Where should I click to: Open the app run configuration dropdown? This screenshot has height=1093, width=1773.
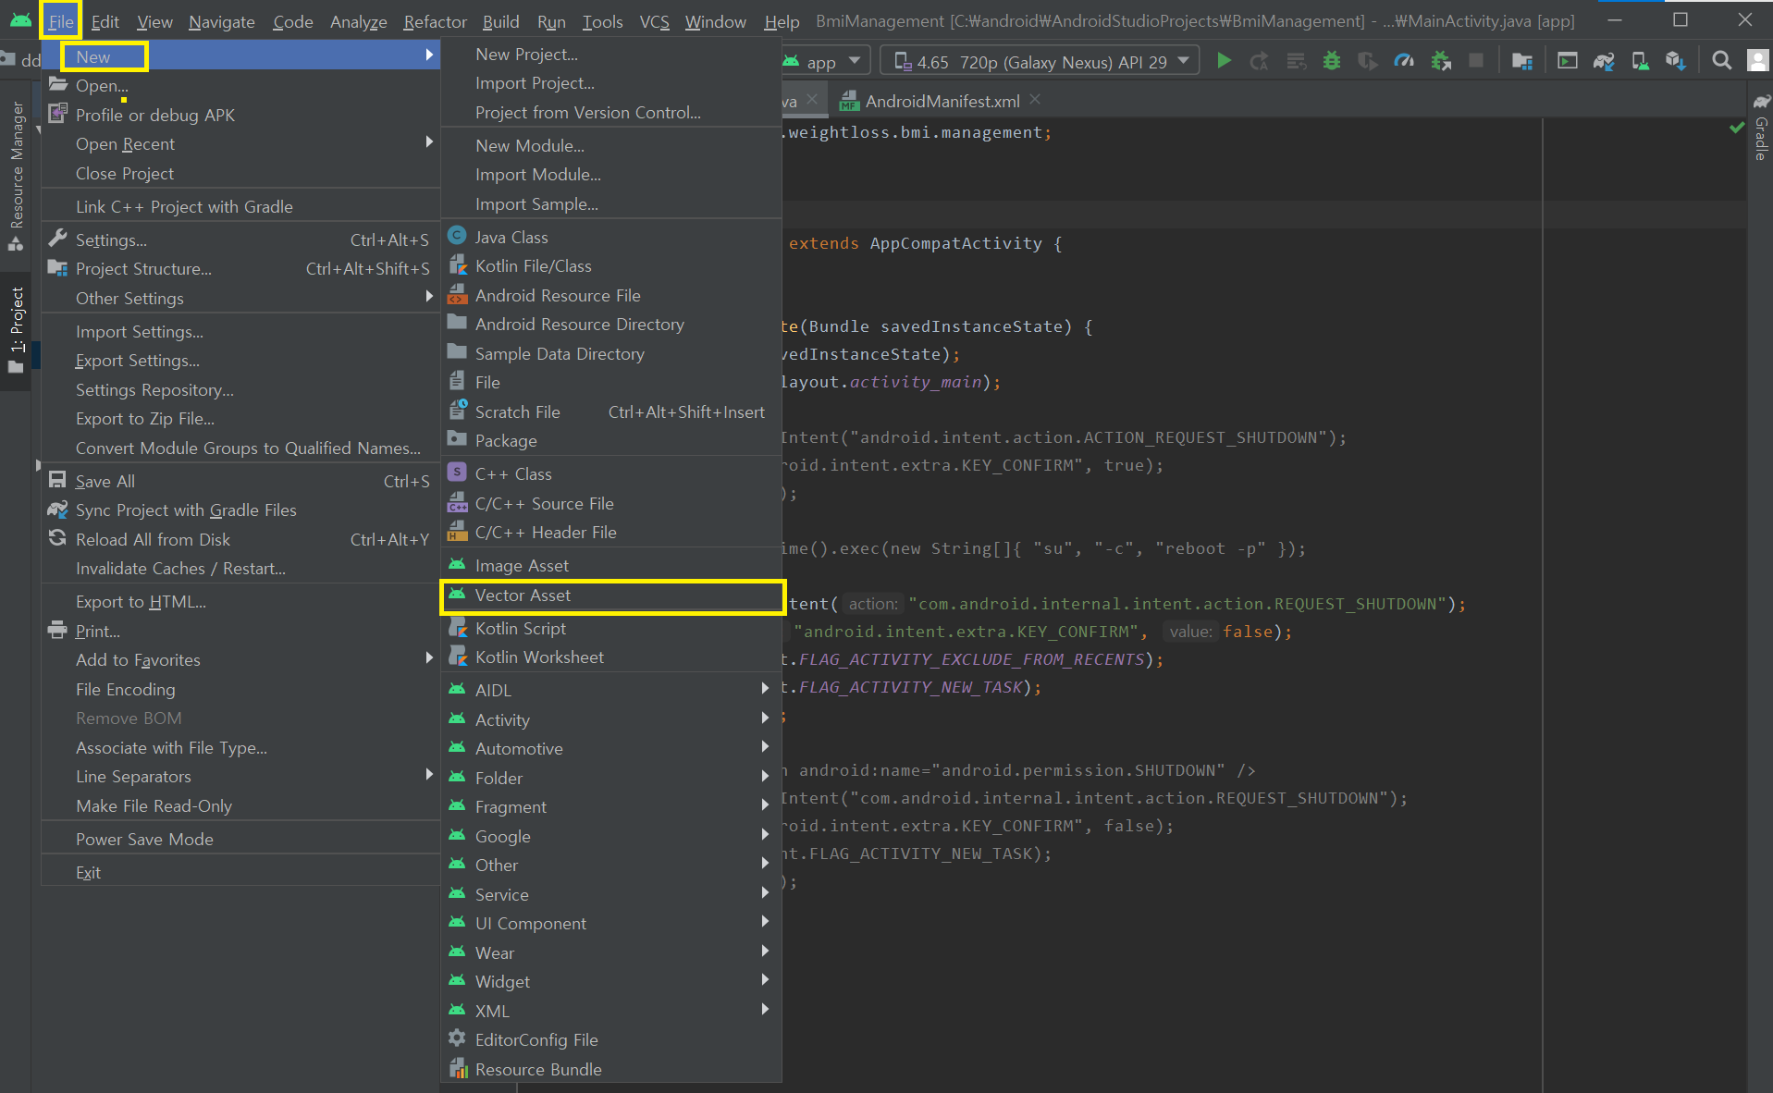point(822,62)
